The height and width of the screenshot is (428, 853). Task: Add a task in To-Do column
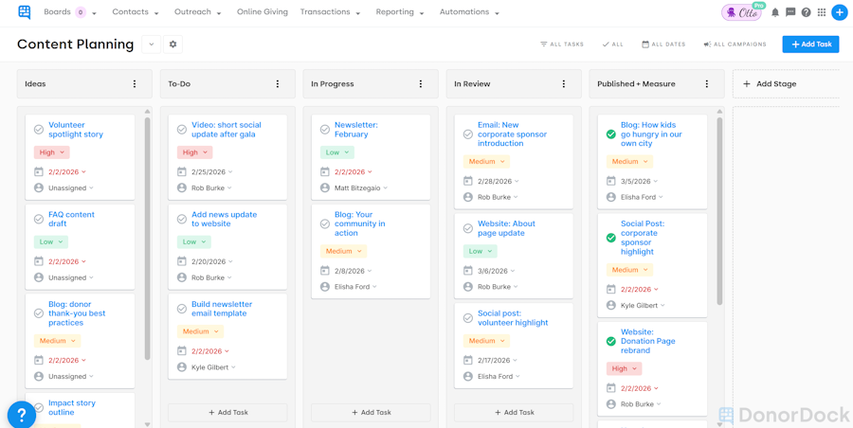tap(227, 413)
